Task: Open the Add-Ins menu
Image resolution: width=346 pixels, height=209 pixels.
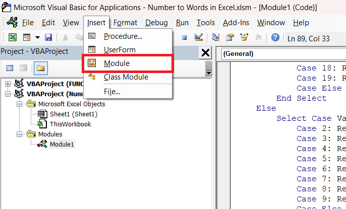Action: coord(236,23)
